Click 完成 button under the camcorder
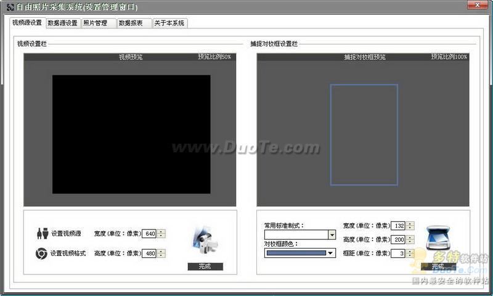Image resolution: width=493 pixels, height=296 pixels. (x=205, y=266)
